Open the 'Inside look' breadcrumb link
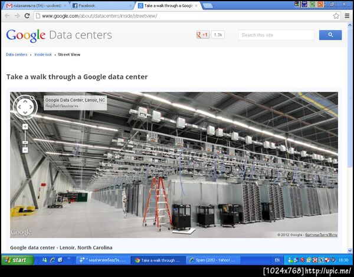Viewport: 354px width, 277px height. pos(43,54)
